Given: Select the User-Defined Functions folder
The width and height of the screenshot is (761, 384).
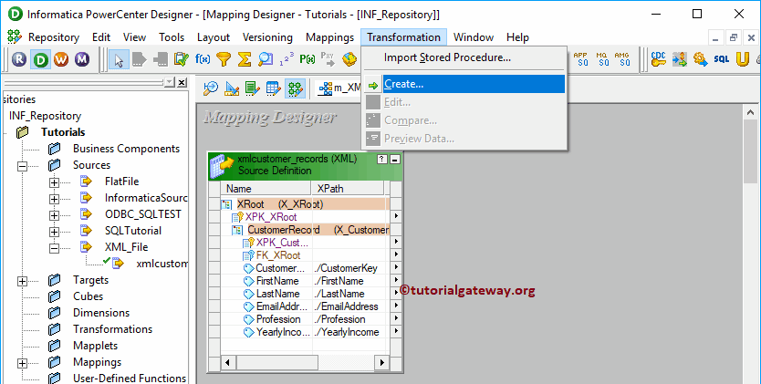Looking at the screenshot, I should [129, 379].
